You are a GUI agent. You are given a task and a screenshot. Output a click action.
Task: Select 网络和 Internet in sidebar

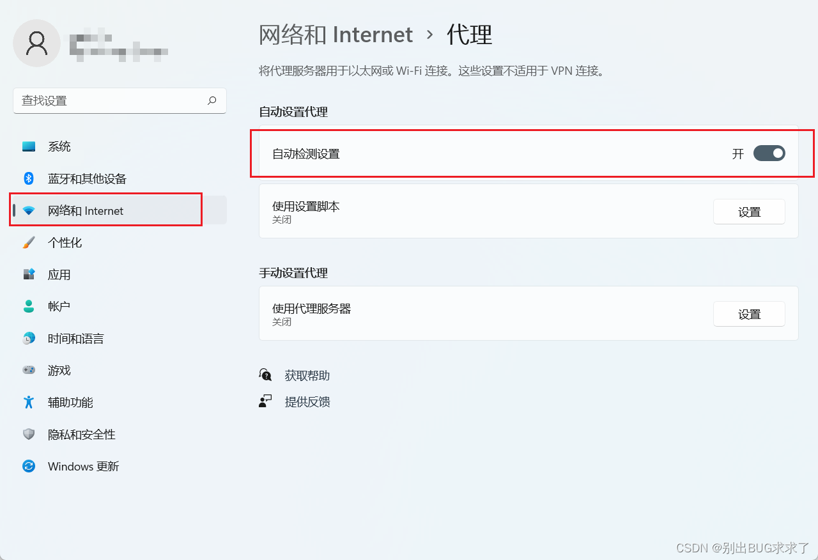(x=120, y=210)
